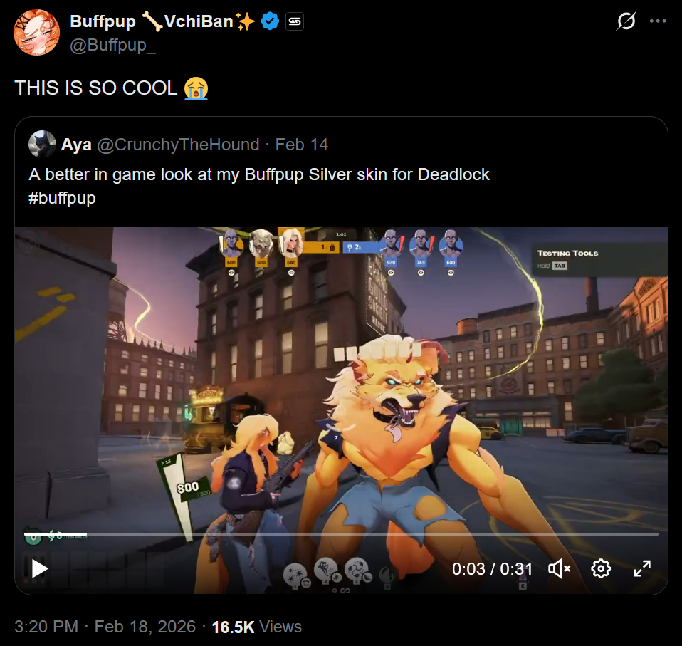Image resolution: width=682 pixels, height=646 pixels.
Task: Play the quoted video
Action: click(x=40, y=568)
